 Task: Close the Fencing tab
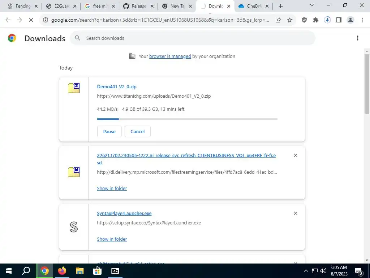click(36, 7)
